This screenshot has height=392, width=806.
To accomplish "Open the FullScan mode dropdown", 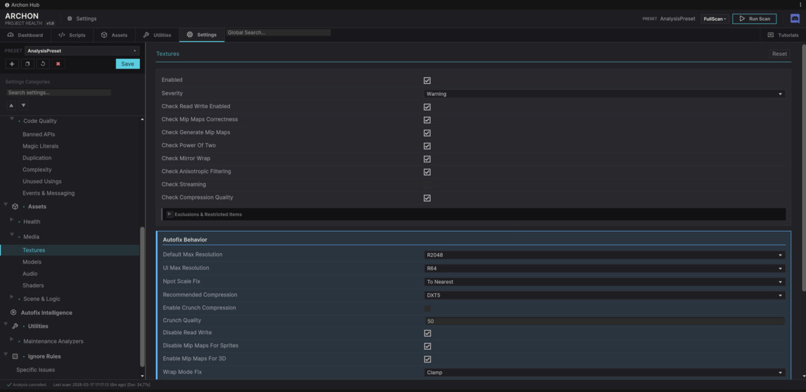I will pyautogui.click(x=715, y=19).
